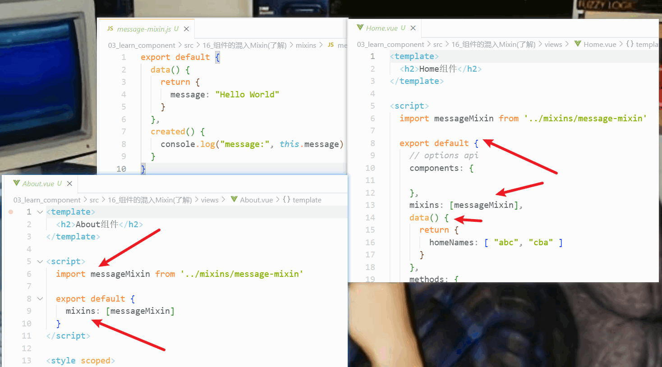Close the message-mixin.js tab
Screen dimensions: 662x367
click(186, 29)
